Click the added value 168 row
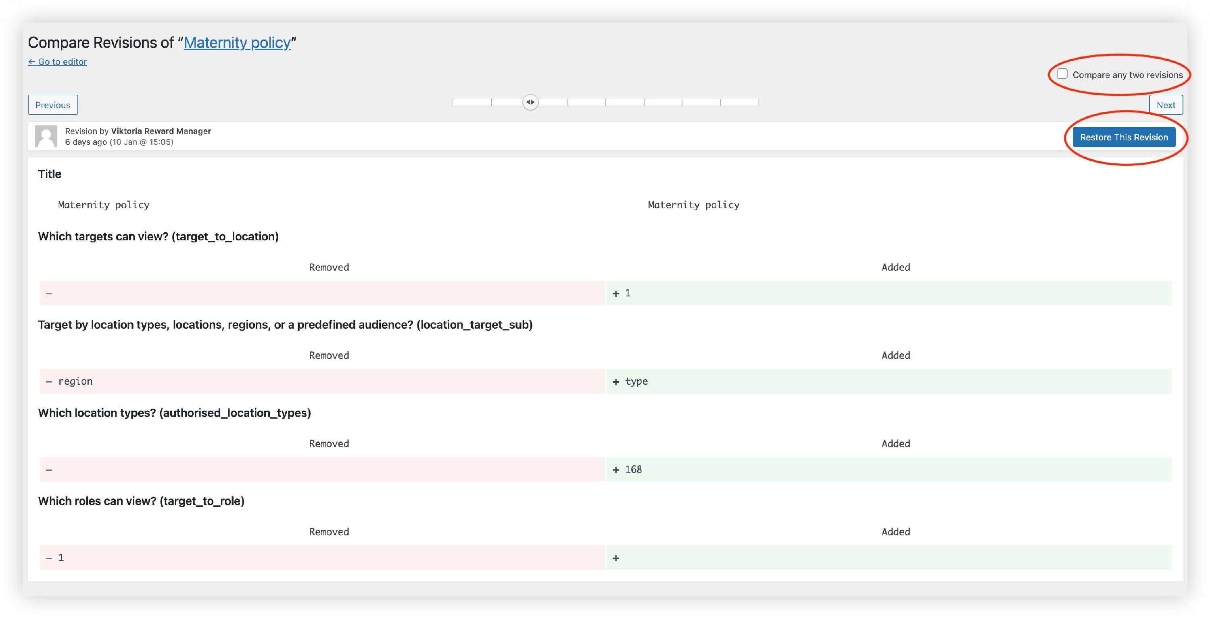This screenshot has height=619, width=1210. [x=633, y=469]
